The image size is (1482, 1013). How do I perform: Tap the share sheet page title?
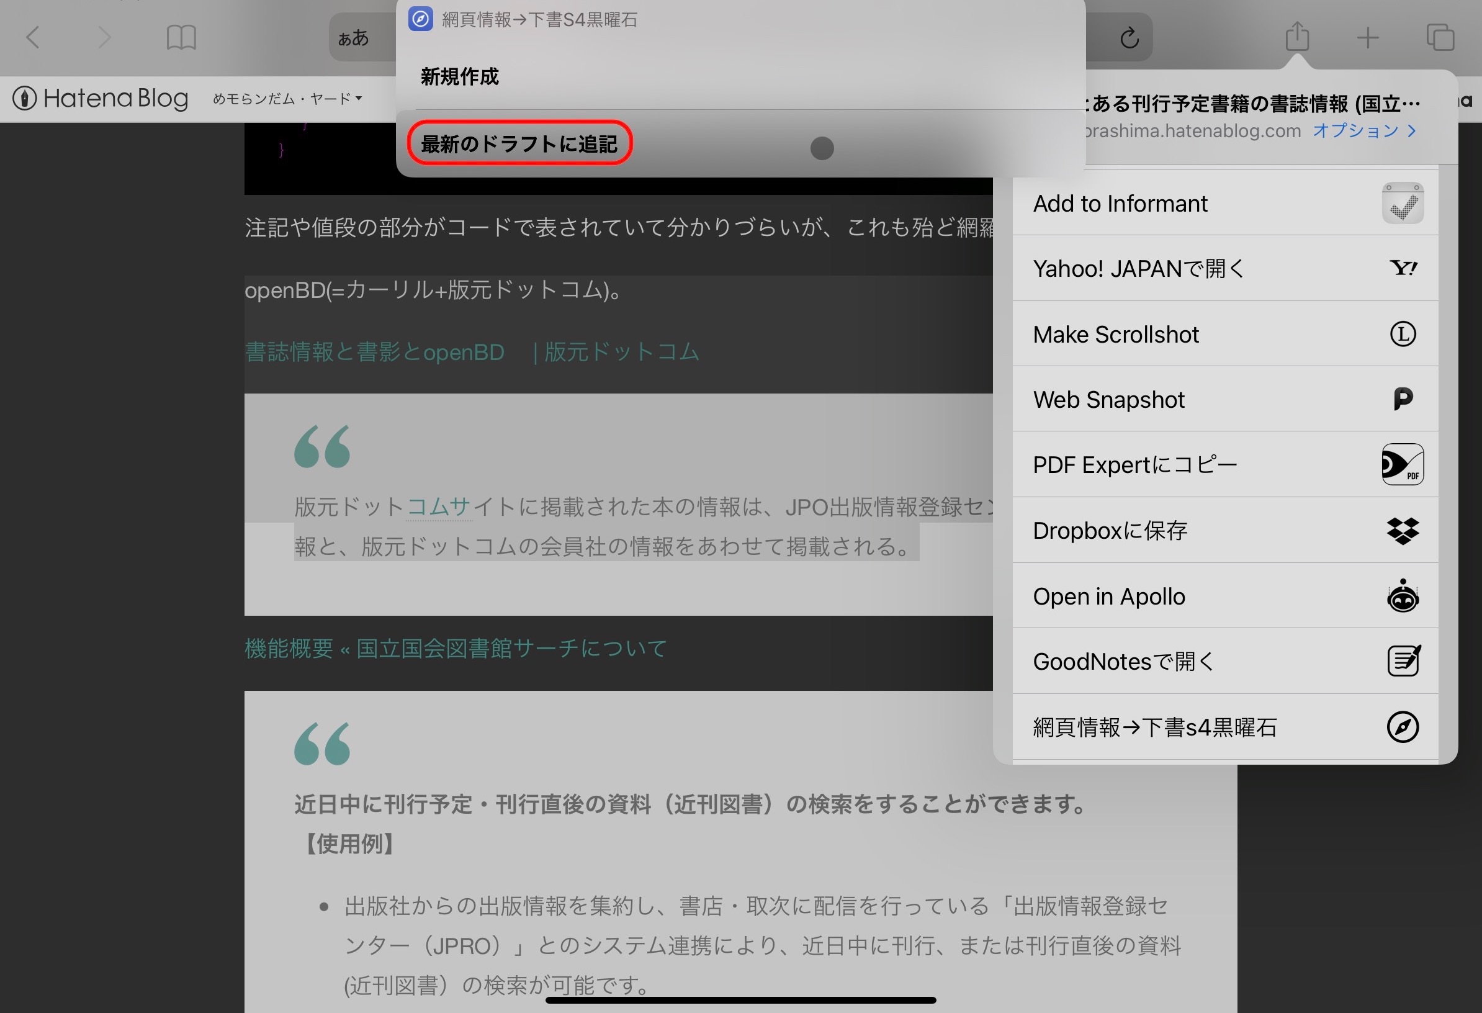point(1253,103)
